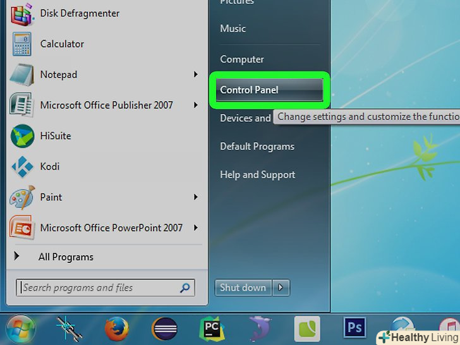Click the Windows Start orb
The width and height of the screenshot is (460, 345).
click(21, 329)
